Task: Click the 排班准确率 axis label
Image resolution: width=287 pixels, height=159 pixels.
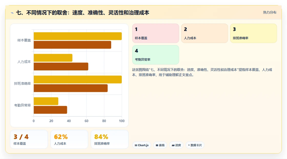Action: point(22,84)
